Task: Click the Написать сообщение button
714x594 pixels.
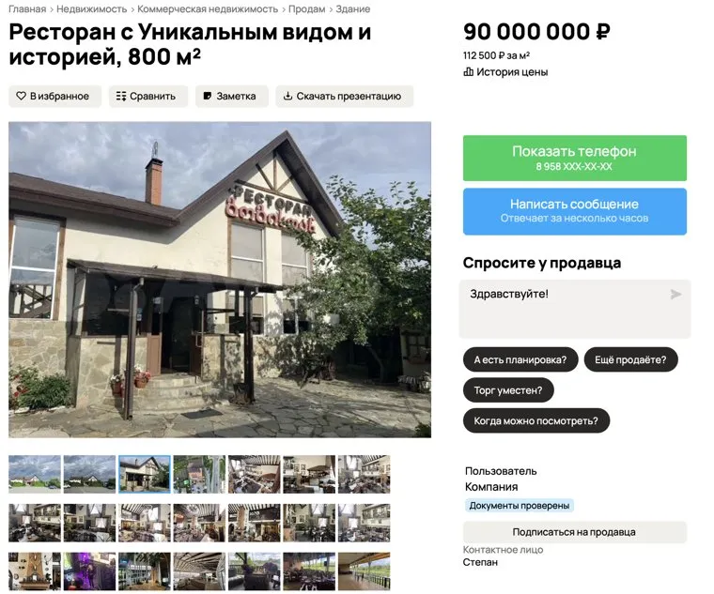Action: (x=575, y=211)
